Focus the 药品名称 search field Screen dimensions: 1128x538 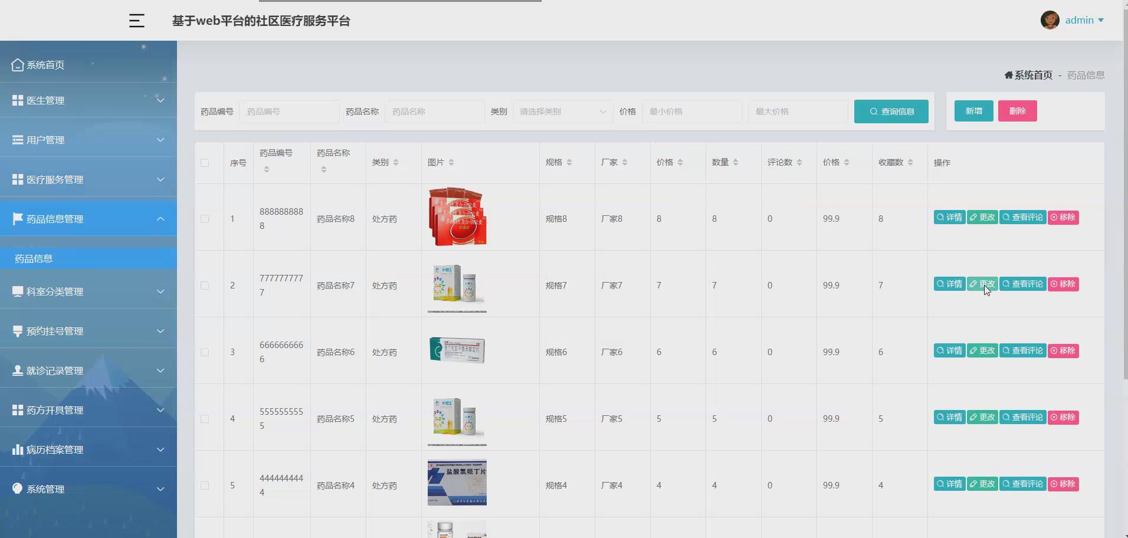(434, 111)
